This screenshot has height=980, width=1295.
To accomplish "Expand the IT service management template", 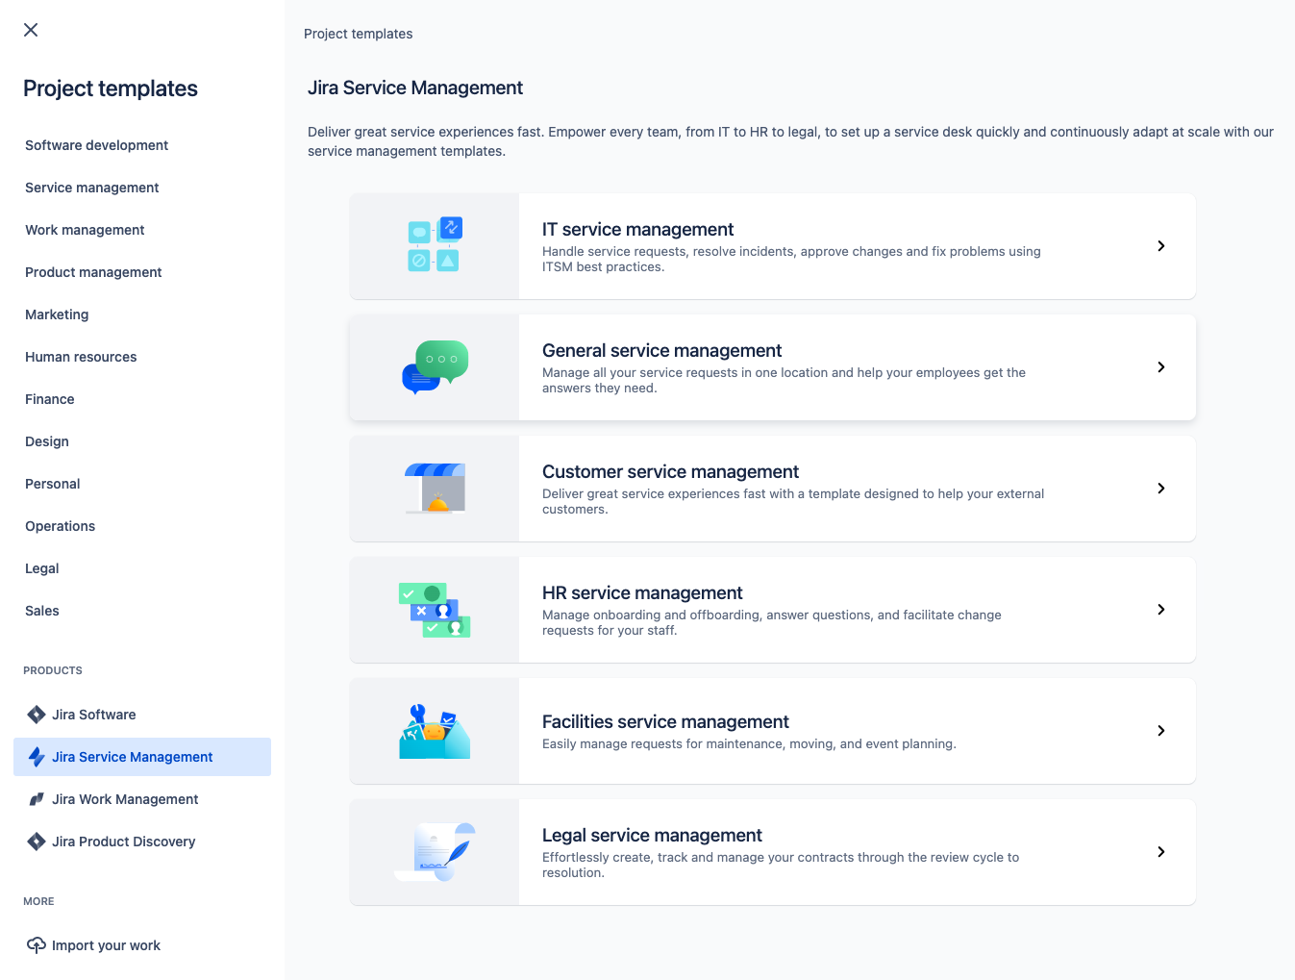I will click(1160, 246).
